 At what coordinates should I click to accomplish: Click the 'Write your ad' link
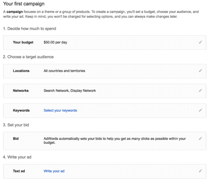pyautogui.click(x=54, y=171)
